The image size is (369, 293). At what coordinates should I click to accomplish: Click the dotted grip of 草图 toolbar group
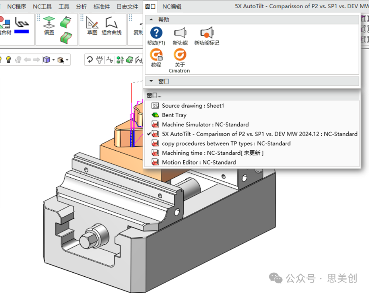pyautogui.click(x=82, y=18)
